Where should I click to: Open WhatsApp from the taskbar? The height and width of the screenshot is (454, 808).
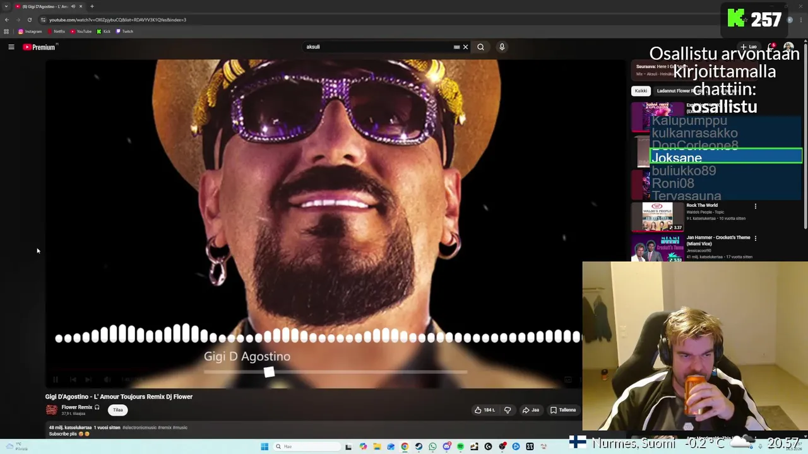[432, 446]
